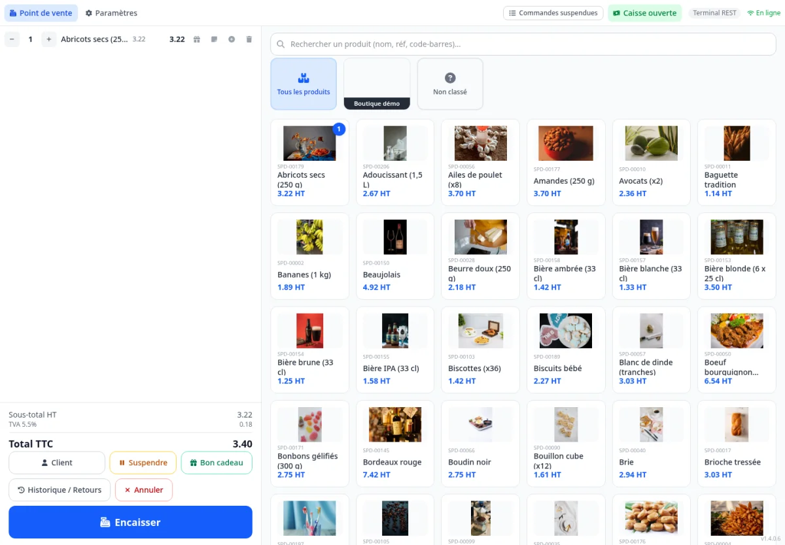Click the 7.42 HT price of Bordeaux rouge
The height and width of the screenshot is (545, 785).
click(x=377, y=475)
